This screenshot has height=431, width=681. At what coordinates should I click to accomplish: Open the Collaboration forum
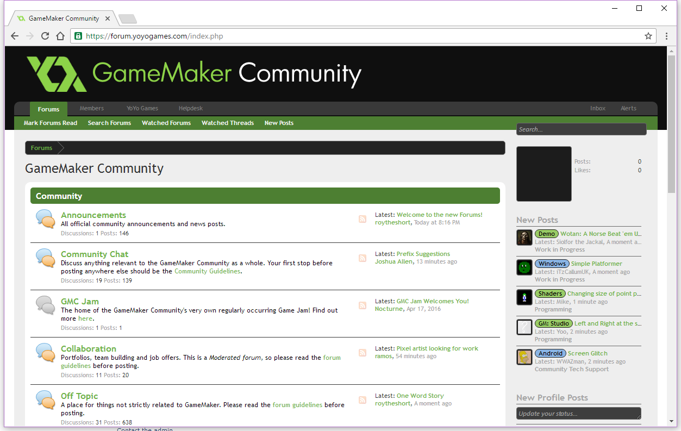click(89, 349)
